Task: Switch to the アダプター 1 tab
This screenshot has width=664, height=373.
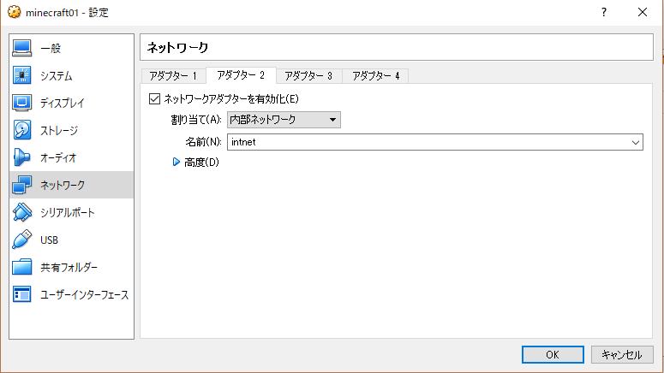Action: tap(173, 76)
